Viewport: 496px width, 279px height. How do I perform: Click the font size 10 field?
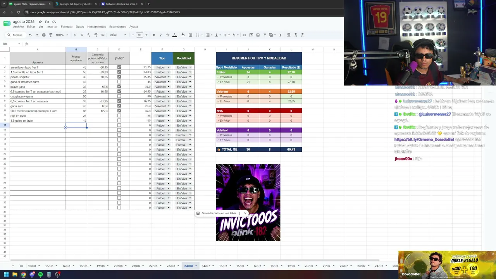point(139,35)
